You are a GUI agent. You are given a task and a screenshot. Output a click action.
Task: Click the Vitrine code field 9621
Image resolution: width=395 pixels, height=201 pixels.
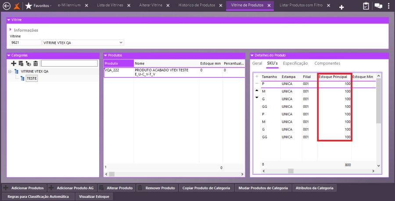pos(25,43)
